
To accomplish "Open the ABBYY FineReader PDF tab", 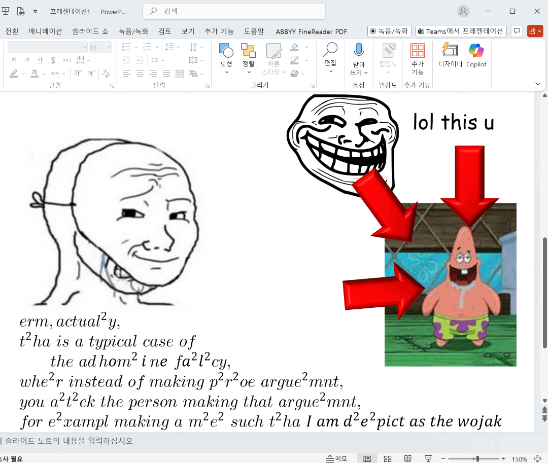I will click(311, 31).
